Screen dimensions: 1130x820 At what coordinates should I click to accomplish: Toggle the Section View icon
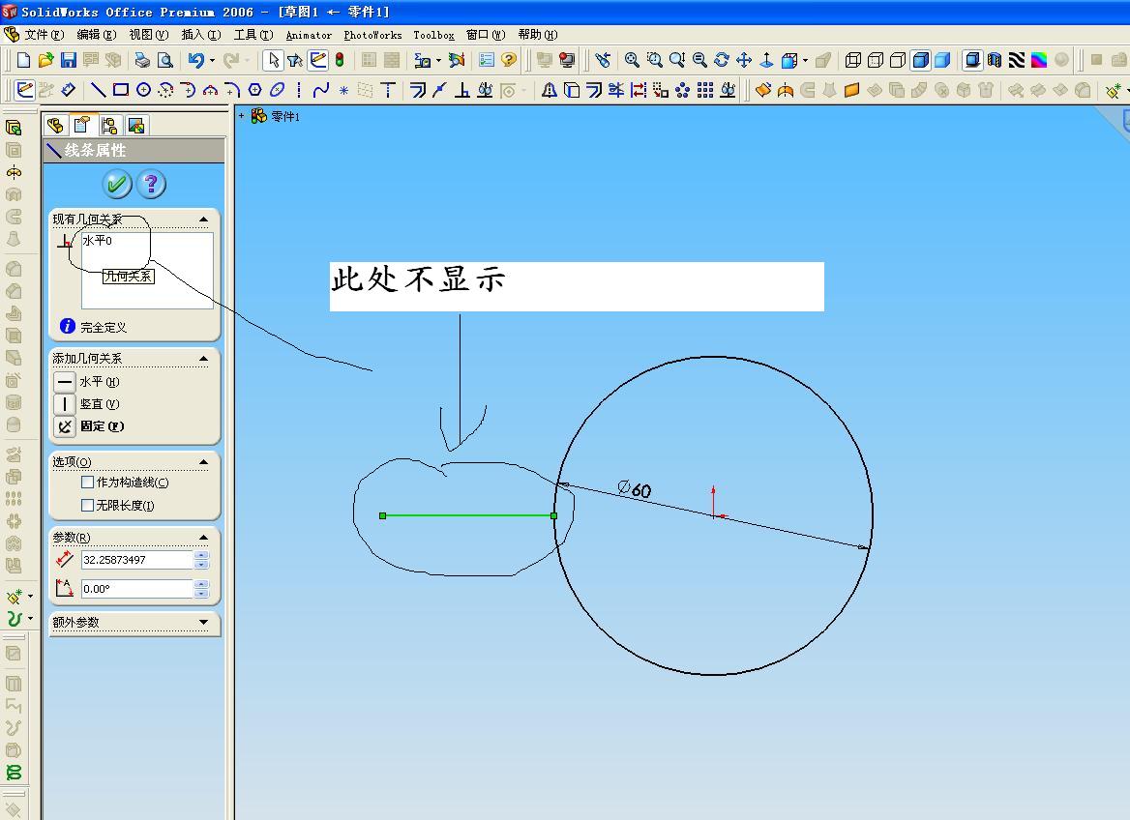point(995,61)
